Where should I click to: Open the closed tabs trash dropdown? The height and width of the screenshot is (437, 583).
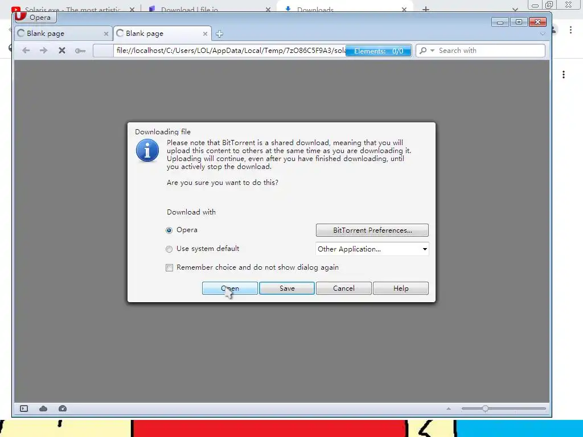coord(543,34)
